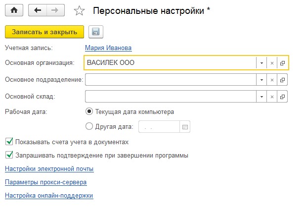This screenshot has height=217, width=305.
Task: Open Настройки электронной почты link
Action: click(49, 168)
